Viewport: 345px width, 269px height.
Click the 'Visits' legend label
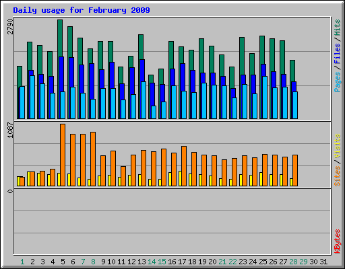pos(338,146)
